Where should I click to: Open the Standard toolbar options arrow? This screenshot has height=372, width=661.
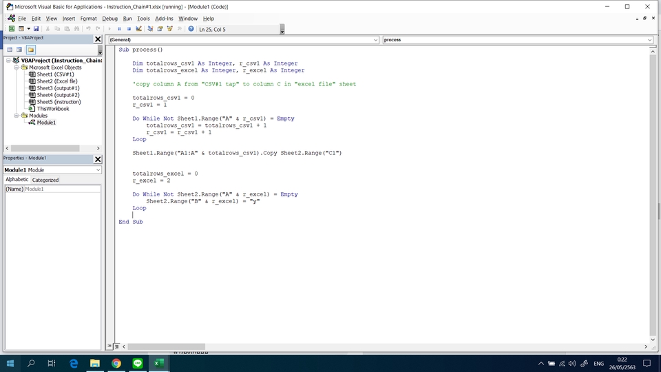pyautogui.click(x=282, y=30)
